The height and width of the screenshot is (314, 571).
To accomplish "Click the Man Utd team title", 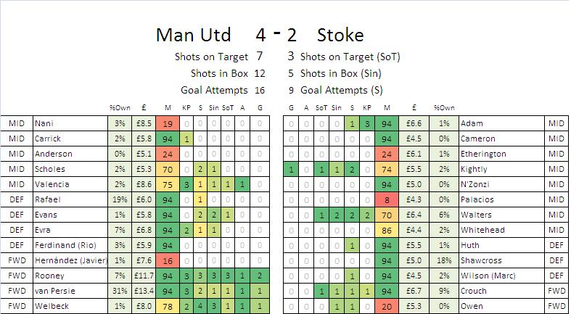I will (x=194, y=35).
